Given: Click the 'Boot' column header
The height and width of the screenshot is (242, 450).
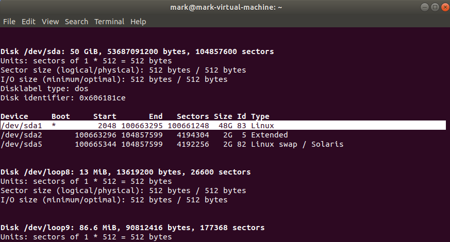Looking at the screenshot, I should coord(61,116).
